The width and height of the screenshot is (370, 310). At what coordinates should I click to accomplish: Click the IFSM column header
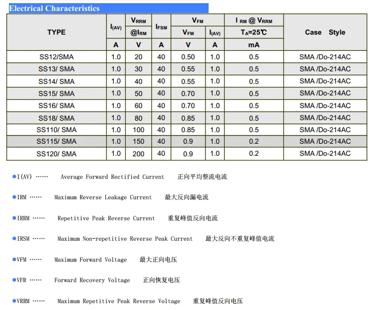(161, 26)
